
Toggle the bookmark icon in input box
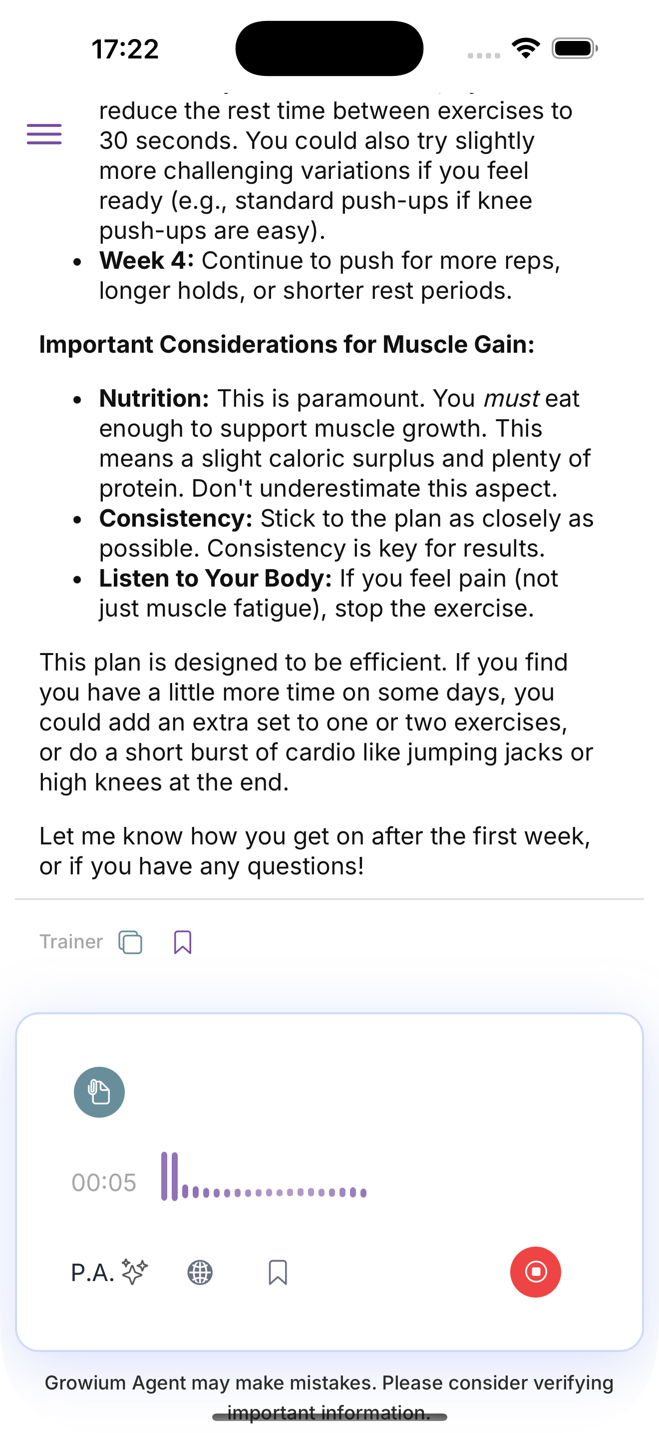coord(278,1272)
